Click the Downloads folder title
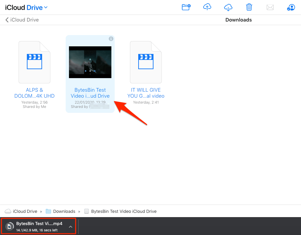This screenshot has height=235, width=301. point(238,20)
